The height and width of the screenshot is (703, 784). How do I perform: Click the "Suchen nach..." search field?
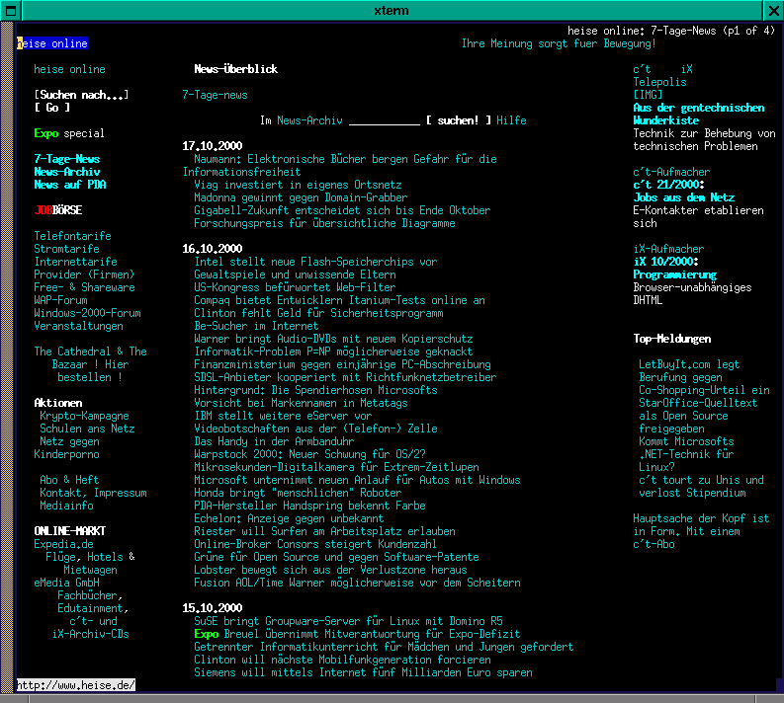81,95
